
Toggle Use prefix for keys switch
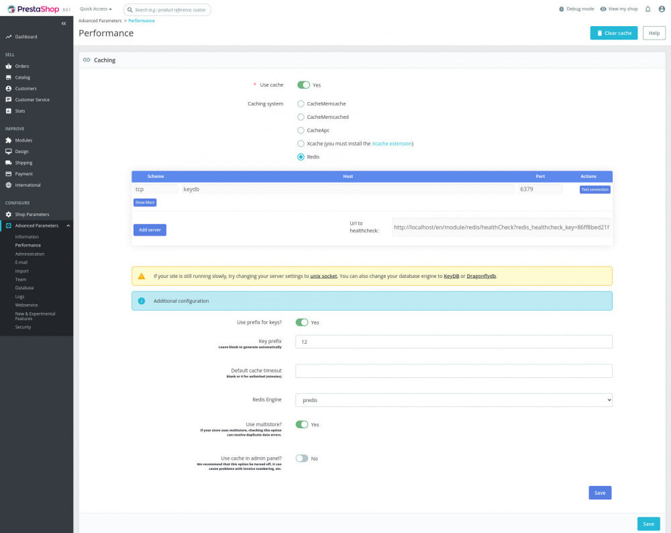click(x=302, y=322)
